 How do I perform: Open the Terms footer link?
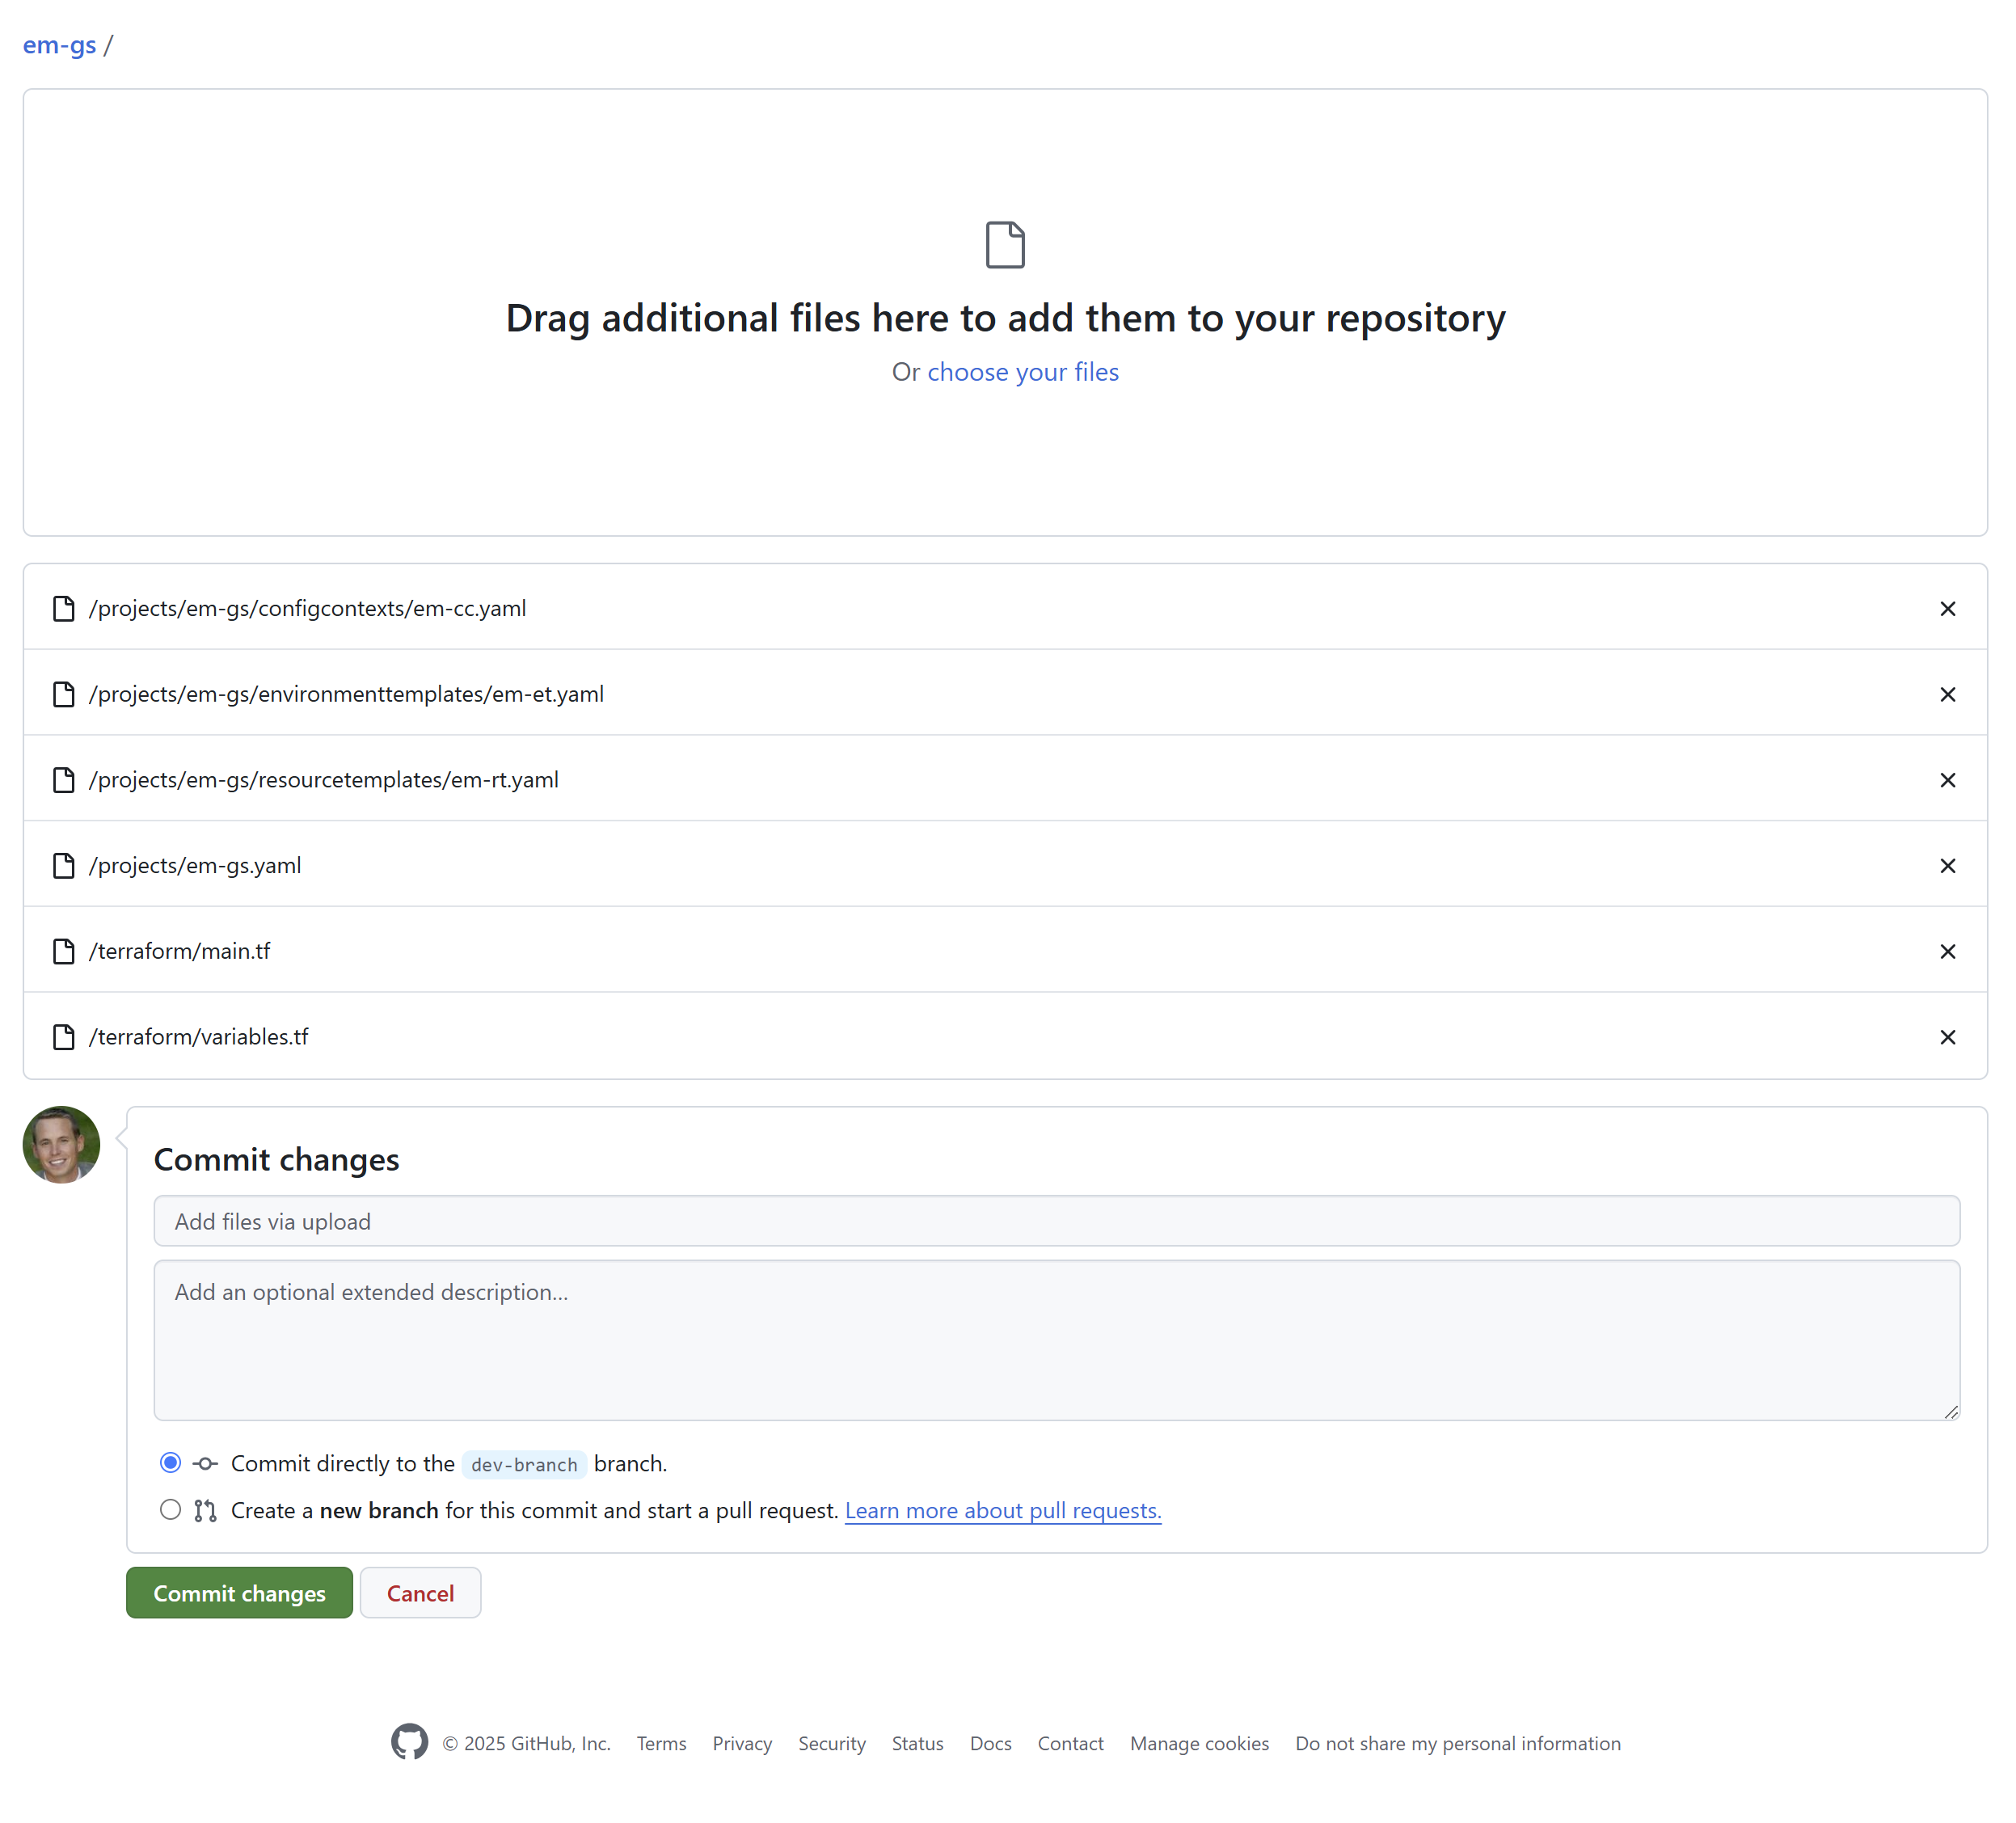pyautogui.click(x=661, y=1744)
